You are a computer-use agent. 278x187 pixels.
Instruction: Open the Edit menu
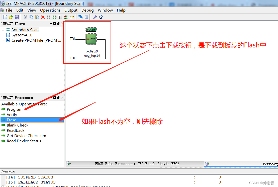tap(20, 10)
